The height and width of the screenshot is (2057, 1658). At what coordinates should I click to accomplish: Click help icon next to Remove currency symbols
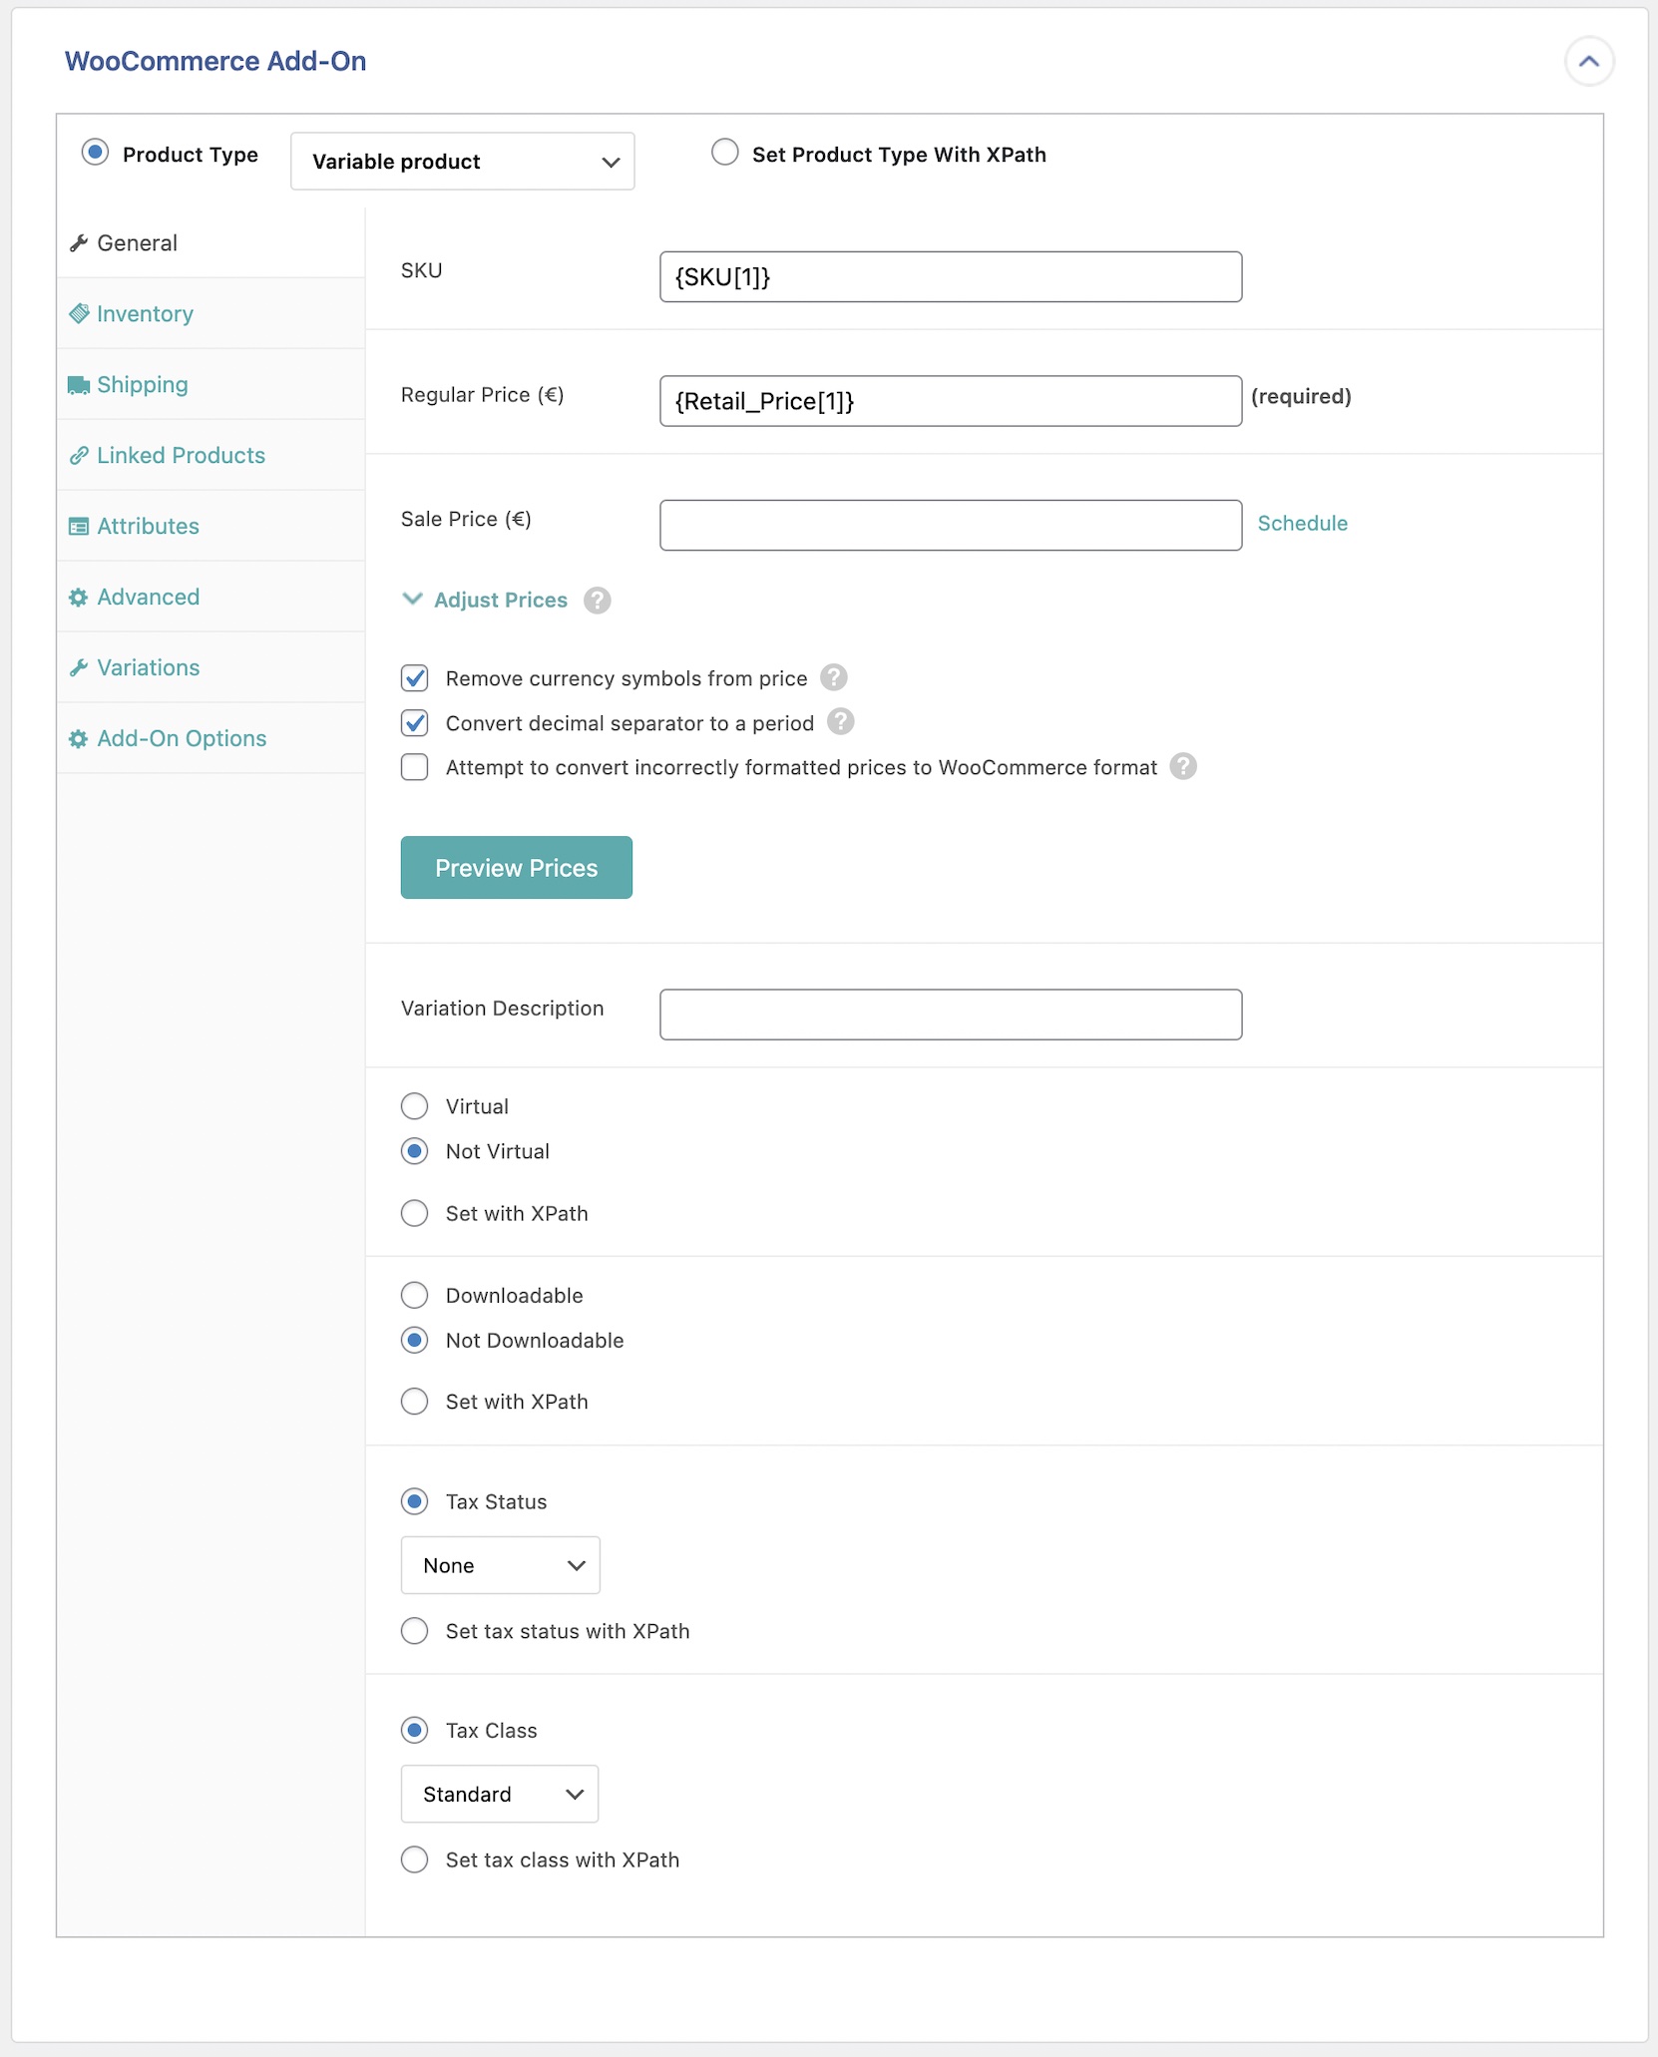click(x=834, y=677)
